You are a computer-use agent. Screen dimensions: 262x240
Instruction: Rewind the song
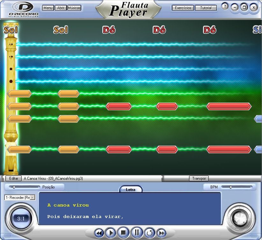[99, 233]
